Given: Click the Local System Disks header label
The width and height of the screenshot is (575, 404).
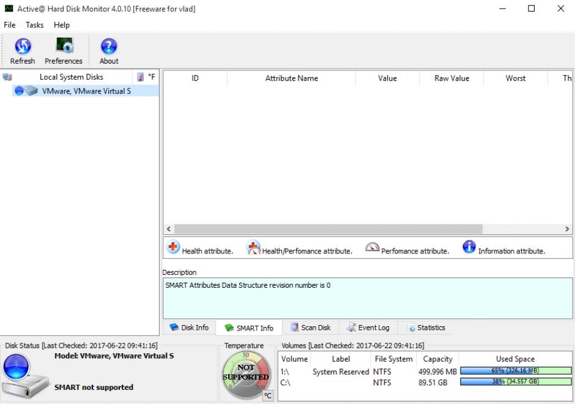Looking at the screenshot, I should (x=72, y=77).
